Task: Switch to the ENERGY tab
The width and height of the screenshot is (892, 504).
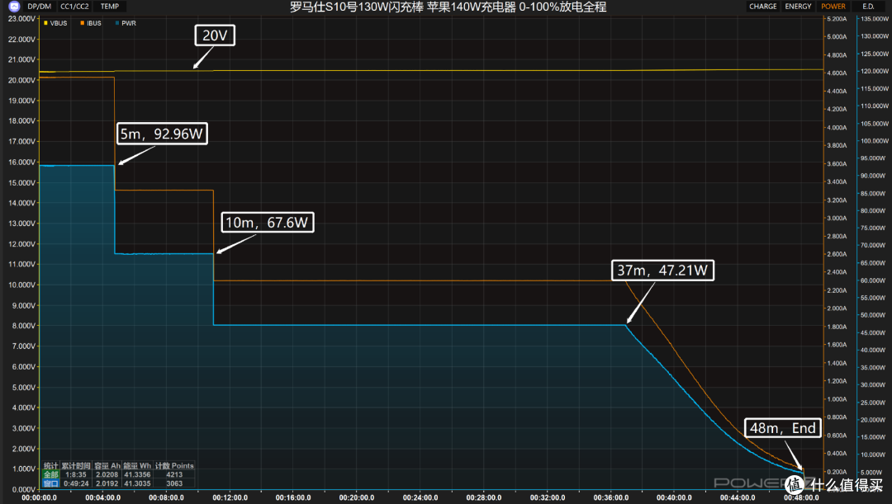Action: click(798, 7)
